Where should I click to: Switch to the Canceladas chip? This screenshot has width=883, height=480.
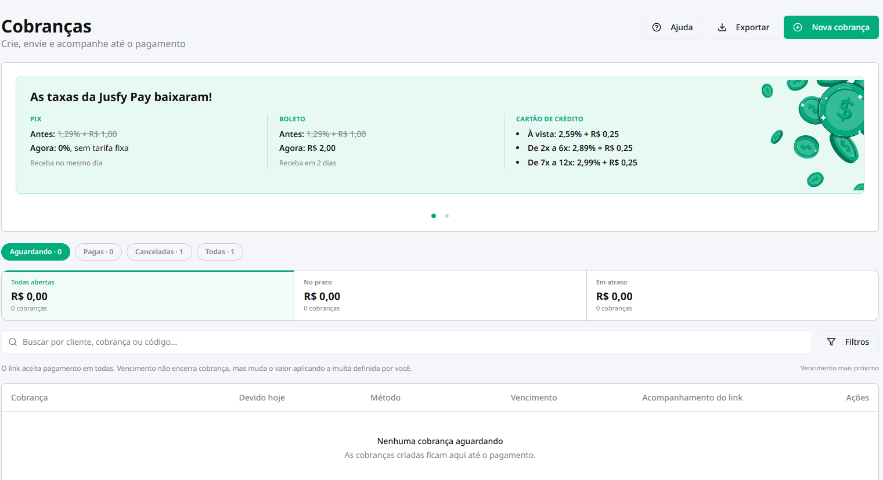(159, 252)
